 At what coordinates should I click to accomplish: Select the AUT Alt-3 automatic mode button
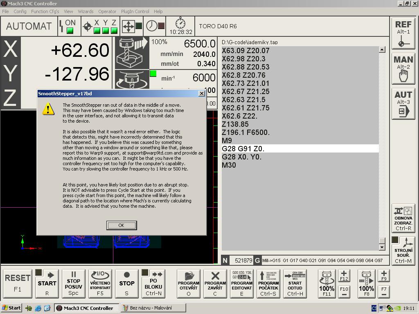pyautogui.click(x=403, y=104)
